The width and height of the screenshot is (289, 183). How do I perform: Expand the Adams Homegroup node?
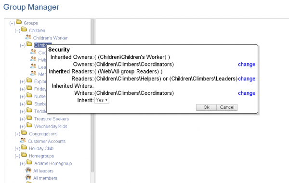(x=23, y=164)
